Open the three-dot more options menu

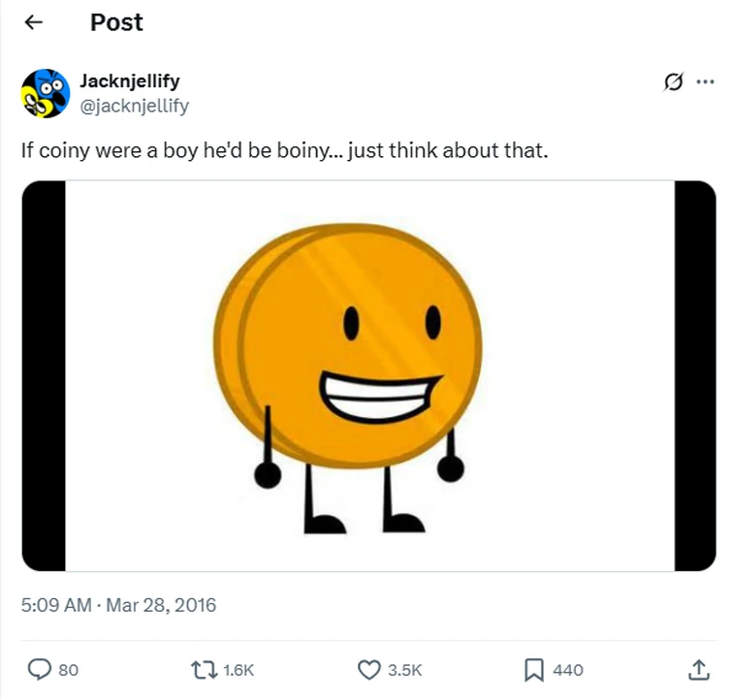point(705,82)
